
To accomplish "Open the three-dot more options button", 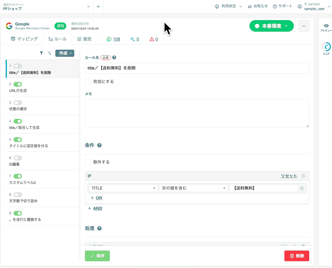I will tap(304, 26).
